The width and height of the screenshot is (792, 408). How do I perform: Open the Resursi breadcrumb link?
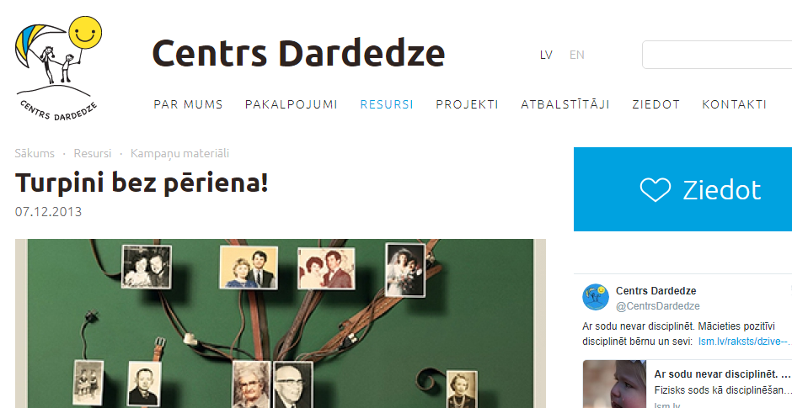pyautogui.click(x=93, y=153)
